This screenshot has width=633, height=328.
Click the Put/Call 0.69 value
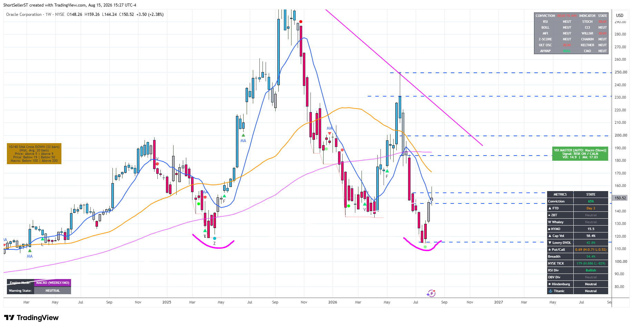[591, 250]
